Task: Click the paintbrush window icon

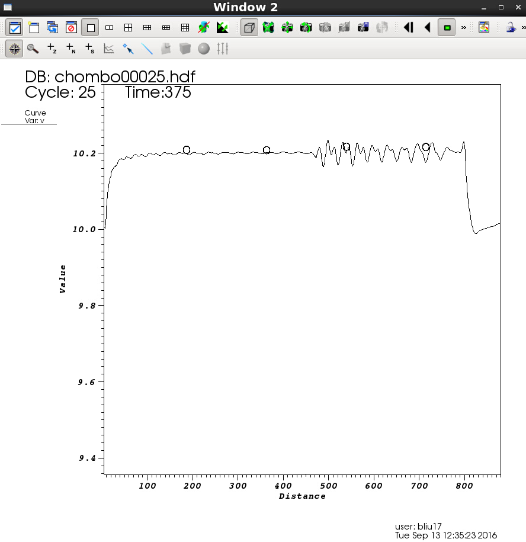Action: [x=484, y=28]
